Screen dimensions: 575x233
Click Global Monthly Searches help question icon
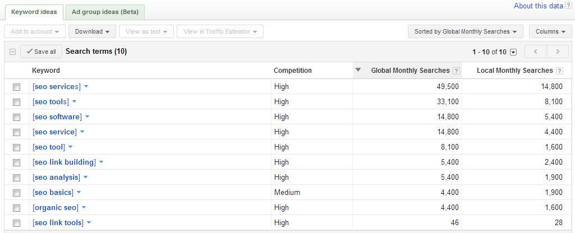click(456, 71)
